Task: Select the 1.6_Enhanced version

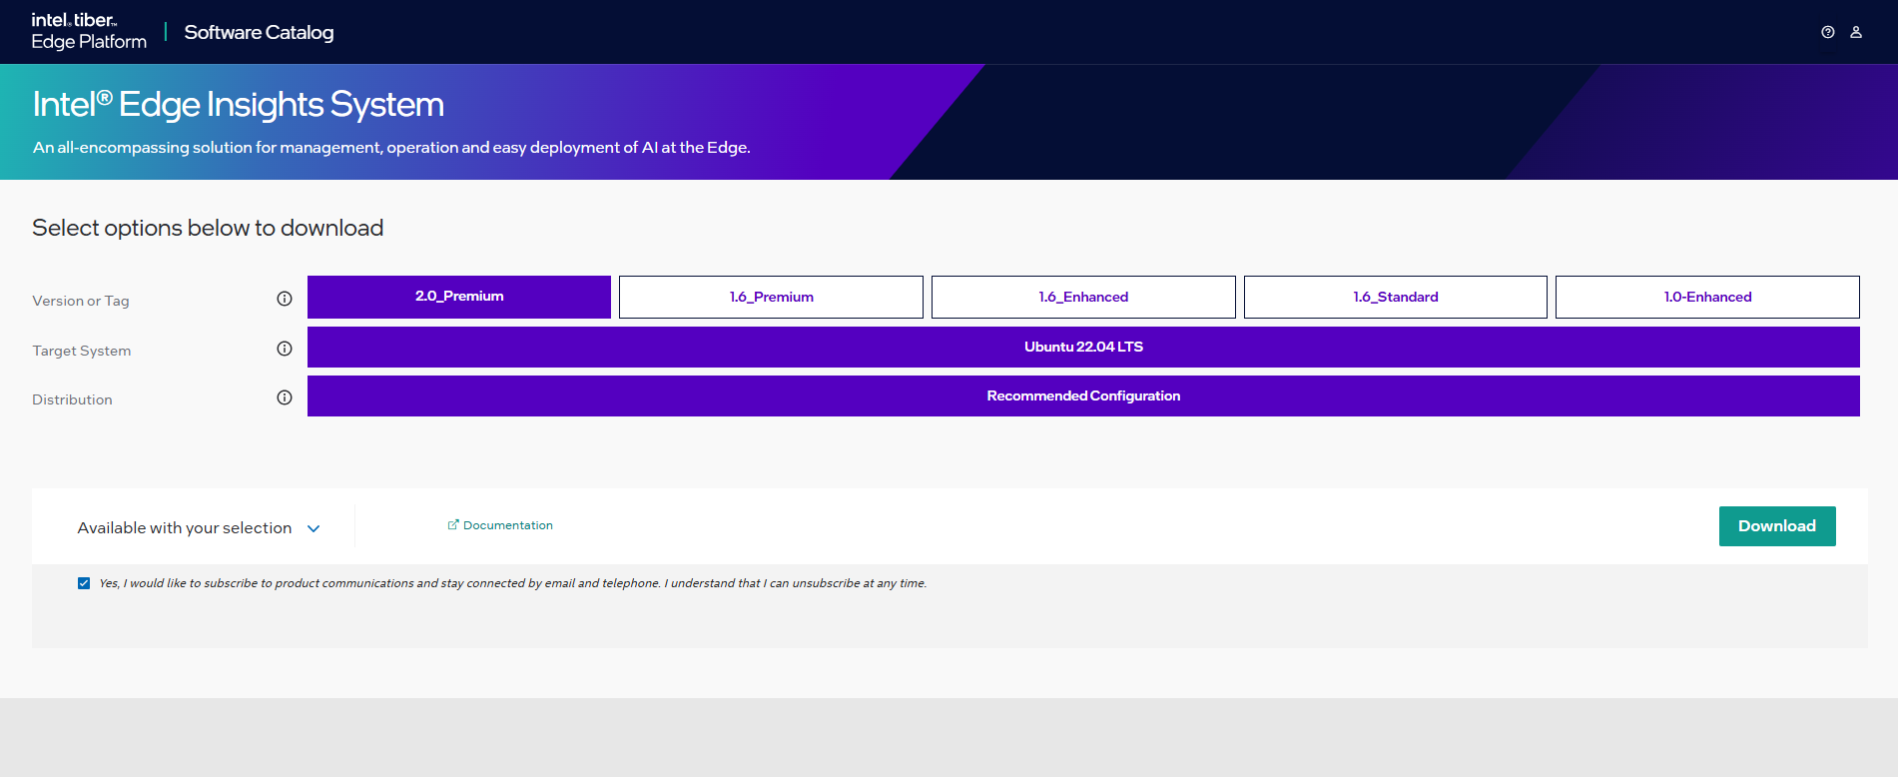Action: click(1083, 297)
